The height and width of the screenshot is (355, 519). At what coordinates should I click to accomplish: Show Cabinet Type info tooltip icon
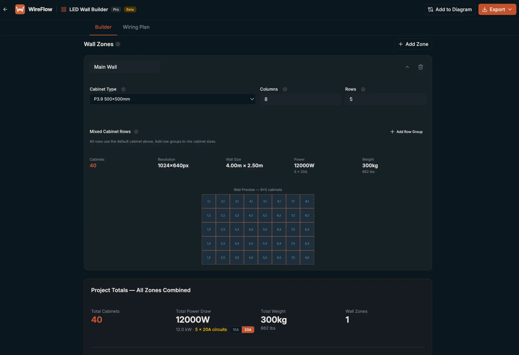123,89
